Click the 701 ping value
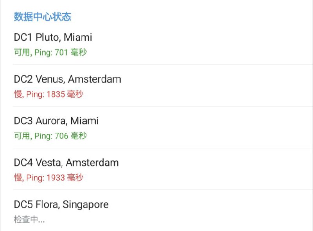Viewport: 313px width, 231px height. point(61,52)
